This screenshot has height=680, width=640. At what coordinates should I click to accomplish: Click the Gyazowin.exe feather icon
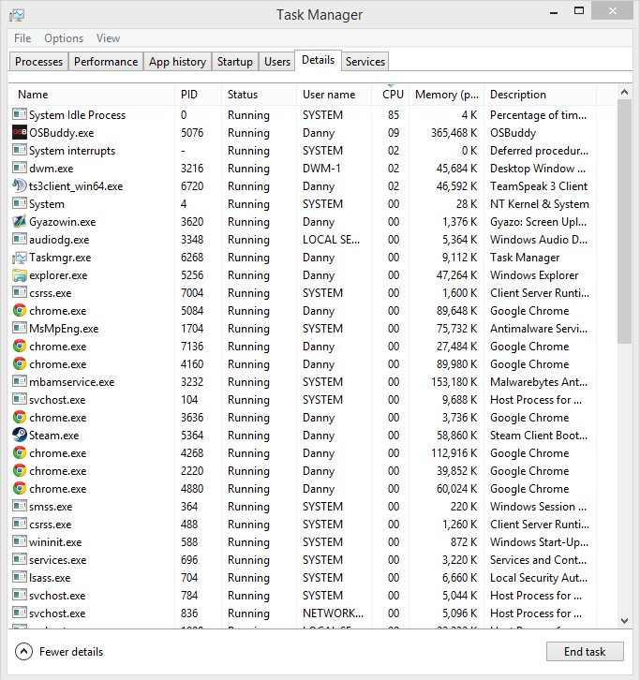[x=20, y=222]
